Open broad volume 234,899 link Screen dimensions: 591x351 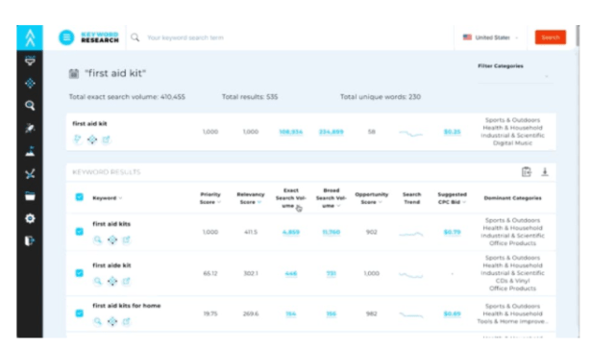pyautogui.click(x=331, y=132)
